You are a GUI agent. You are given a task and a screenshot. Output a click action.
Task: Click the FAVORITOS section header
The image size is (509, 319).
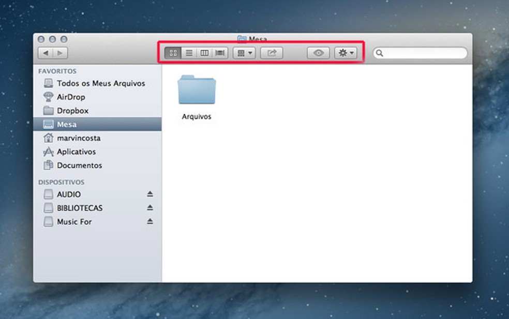pyautogui.click(x=57, y=71)
